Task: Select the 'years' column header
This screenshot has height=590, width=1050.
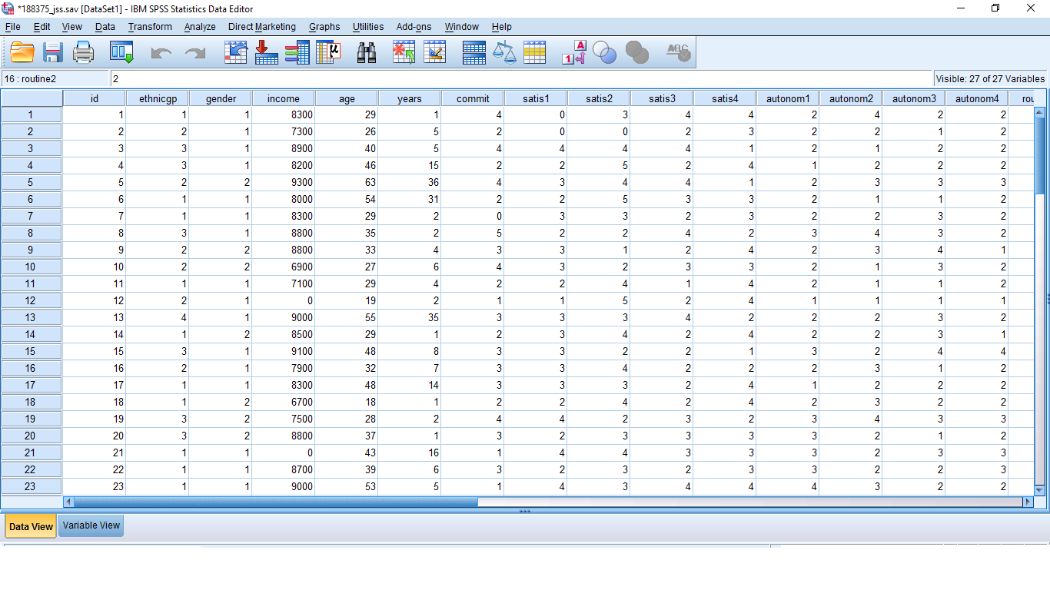Action: (410, 98)
